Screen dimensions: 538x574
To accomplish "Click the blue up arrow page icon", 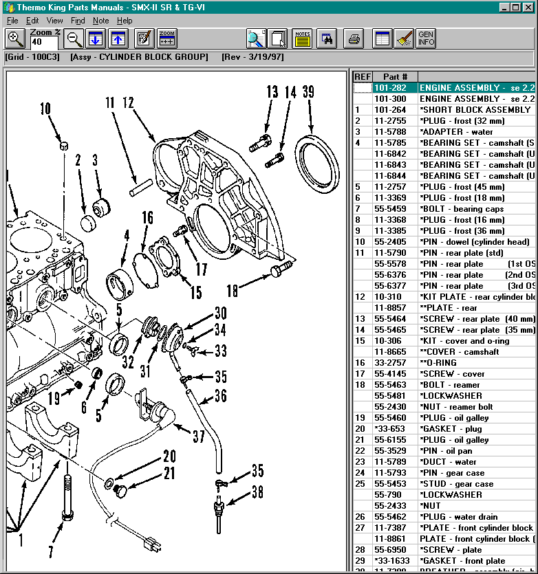I will point(119,38).
